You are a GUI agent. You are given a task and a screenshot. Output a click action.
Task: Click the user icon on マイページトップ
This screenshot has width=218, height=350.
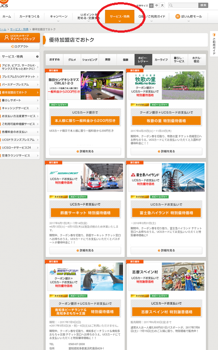[7, 37]
